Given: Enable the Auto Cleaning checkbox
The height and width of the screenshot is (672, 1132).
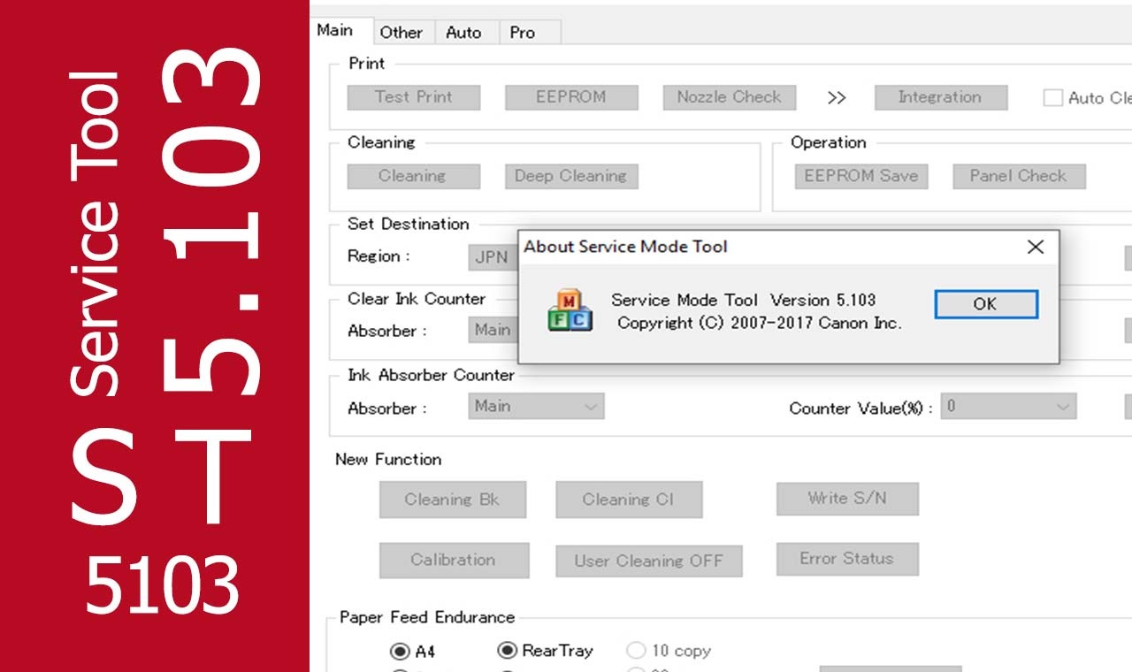Looking at the screenshot, I should click(1052, 98).
